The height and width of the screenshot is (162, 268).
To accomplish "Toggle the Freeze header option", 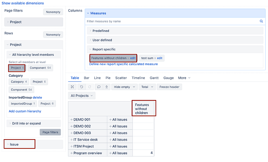I will [x=169, y=87].
